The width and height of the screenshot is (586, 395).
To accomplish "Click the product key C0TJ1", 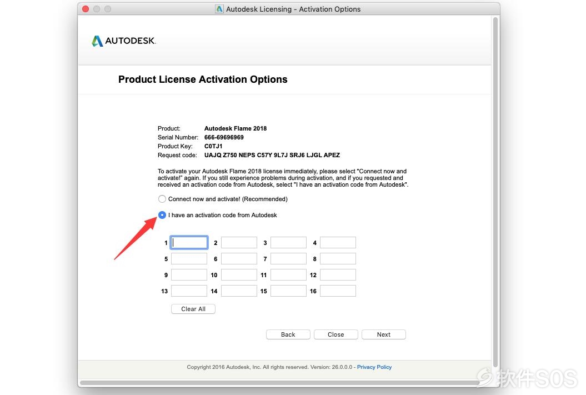I will [213, 146].
